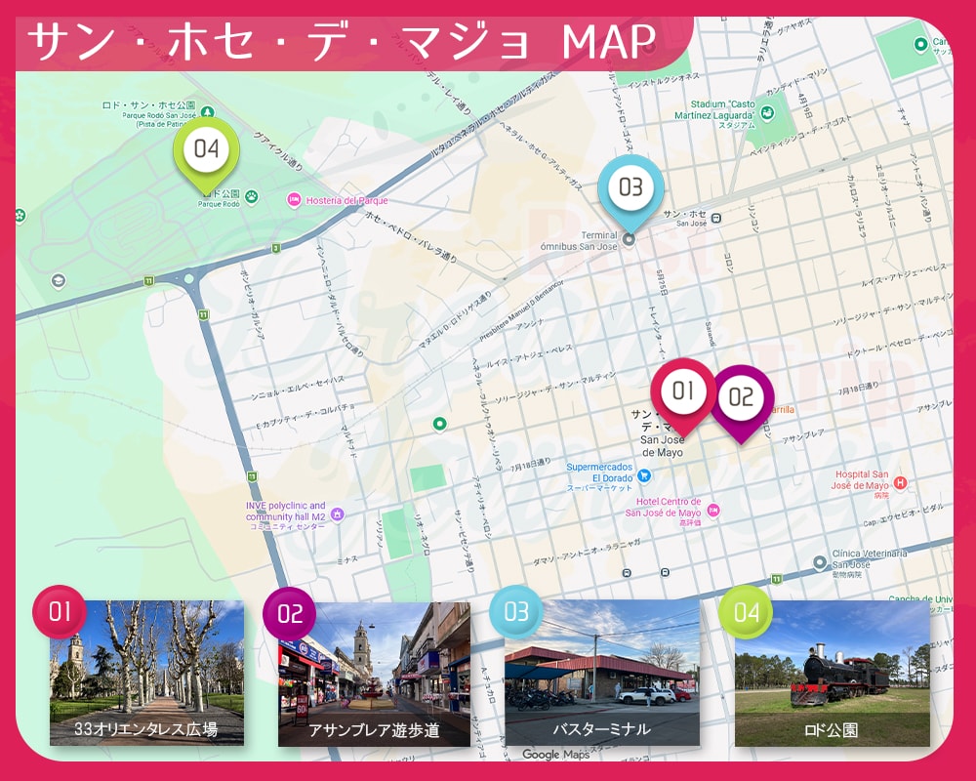Click the Hotel Centro de San José de Mayo label

pos(664,512)
